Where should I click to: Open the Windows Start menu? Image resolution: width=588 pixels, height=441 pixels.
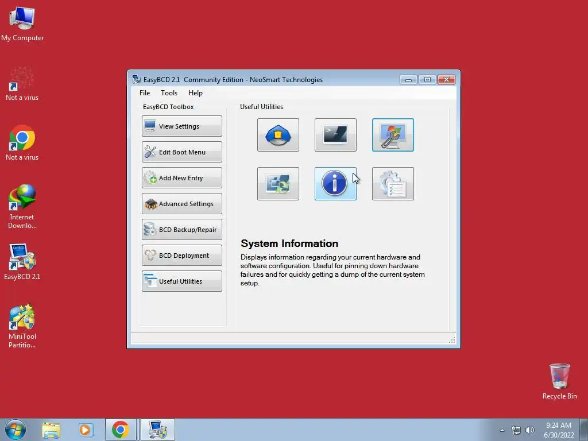pyautogui.click(x=16, y=430)
